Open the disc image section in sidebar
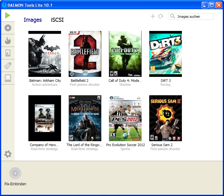 [x=8, y=28]
